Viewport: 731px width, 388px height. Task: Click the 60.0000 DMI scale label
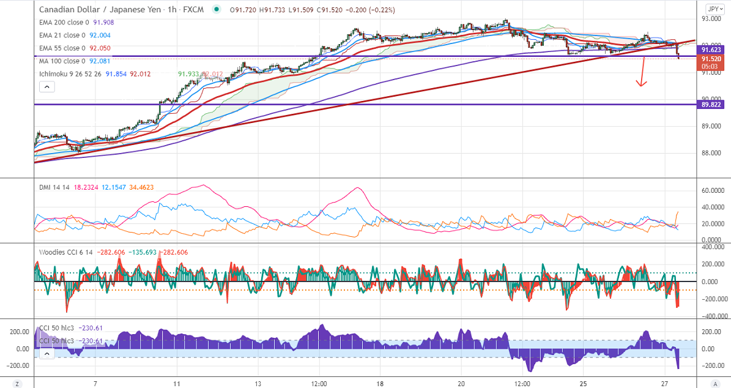click(713, 190)
